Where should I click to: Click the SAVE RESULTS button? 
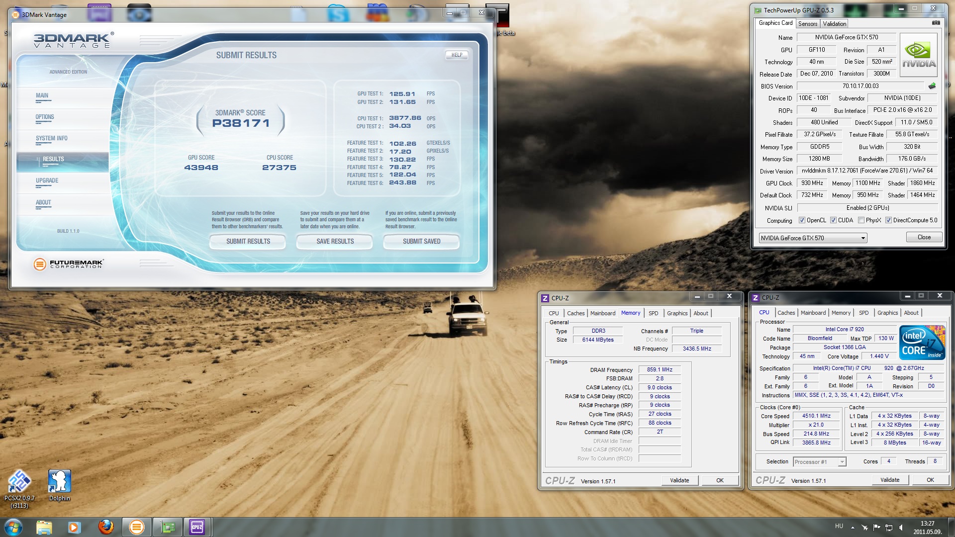(x=335, y=242)
